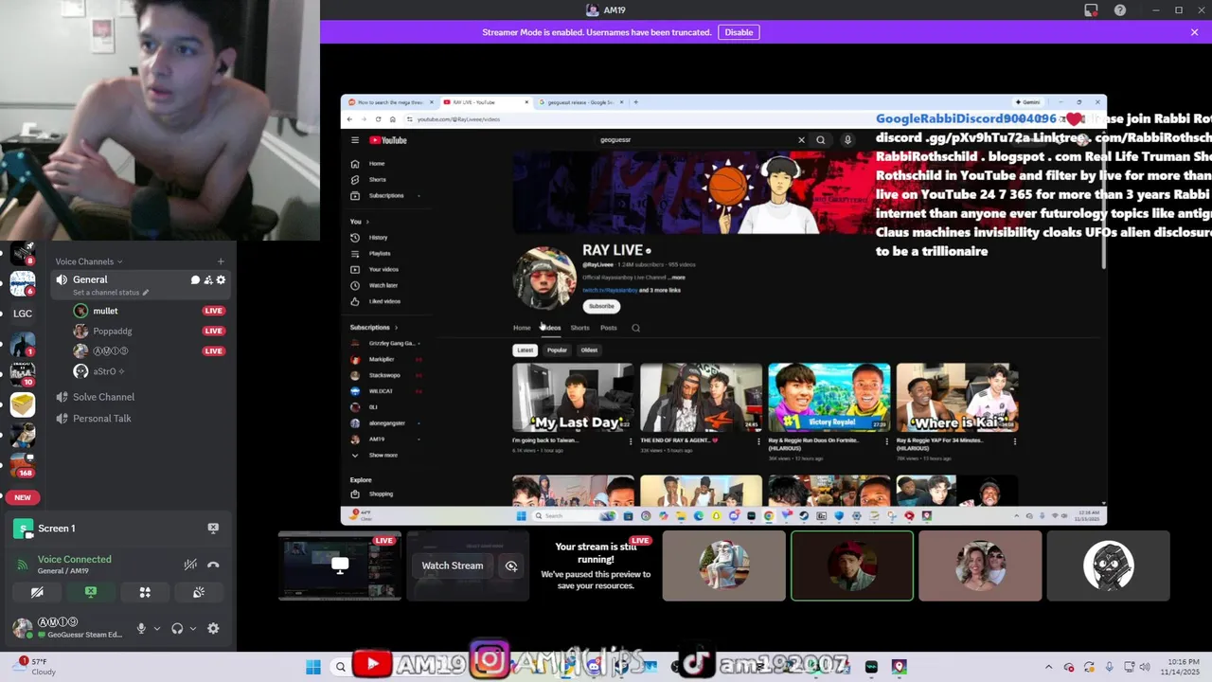This screenshot has height=682, width=1212.
Task: Open headphones output device dropdown arrow
Action: (x=193, y=628)
